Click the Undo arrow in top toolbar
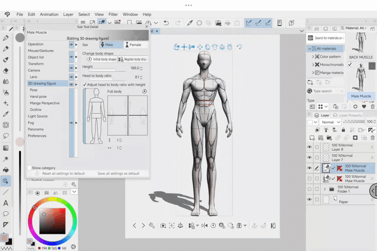The height and width of the screenshot is (251, 377). (x=166, y=23)
